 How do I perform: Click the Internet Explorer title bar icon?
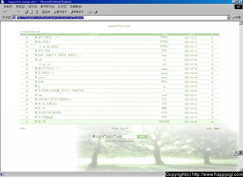[2, 2]
